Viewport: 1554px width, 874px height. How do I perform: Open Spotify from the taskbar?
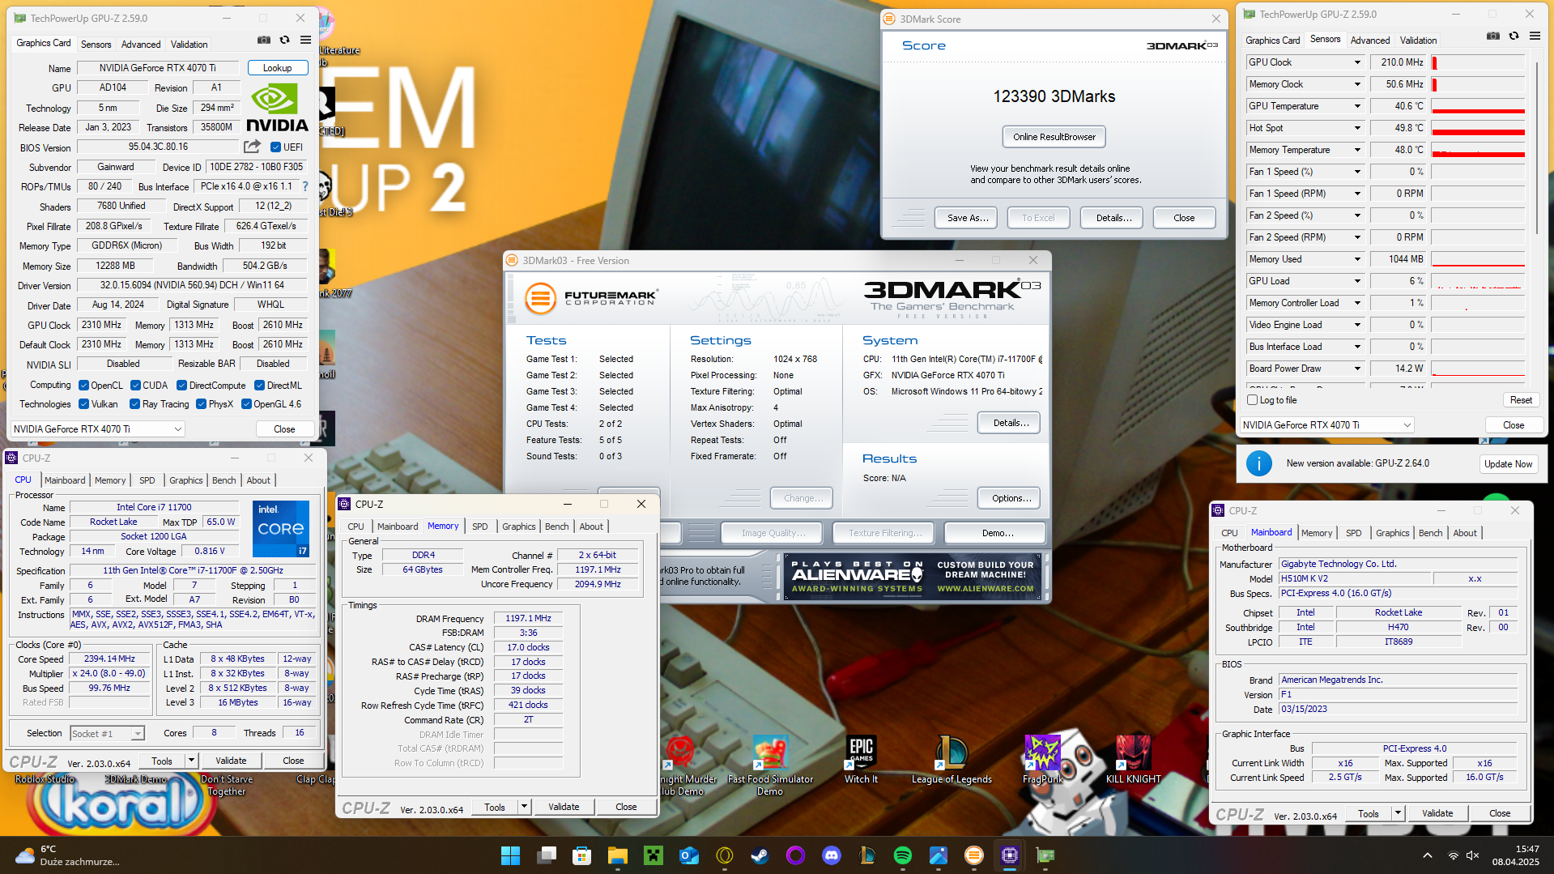point(902,855)
